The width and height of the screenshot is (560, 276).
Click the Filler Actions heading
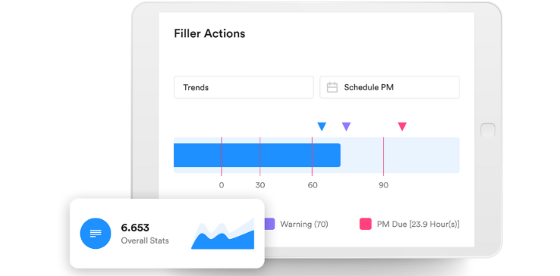[210, 33]
